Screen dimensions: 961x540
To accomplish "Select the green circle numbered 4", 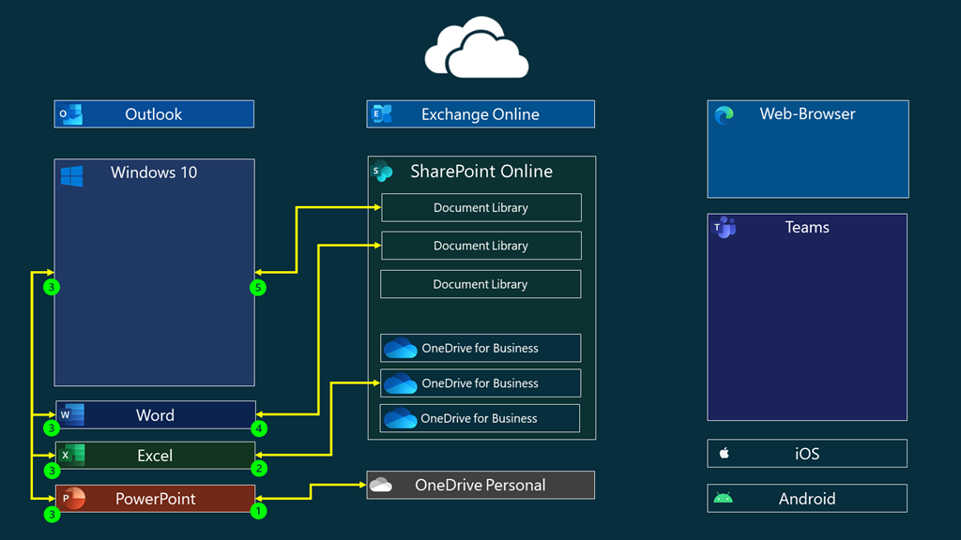I will [x=258, y=428].
